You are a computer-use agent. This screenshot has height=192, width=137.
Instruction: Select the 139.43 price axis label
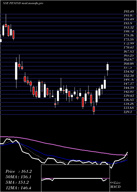click(129, 96)
